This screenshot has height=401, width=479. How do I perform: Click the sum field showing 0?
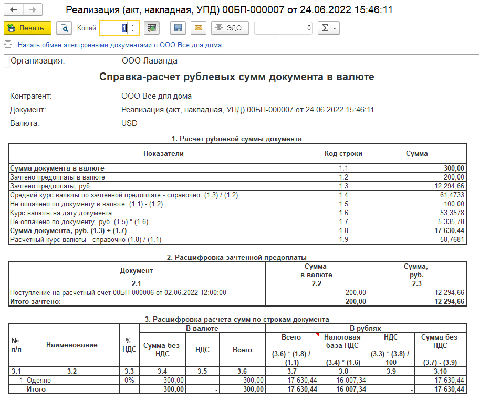[283, 28]
